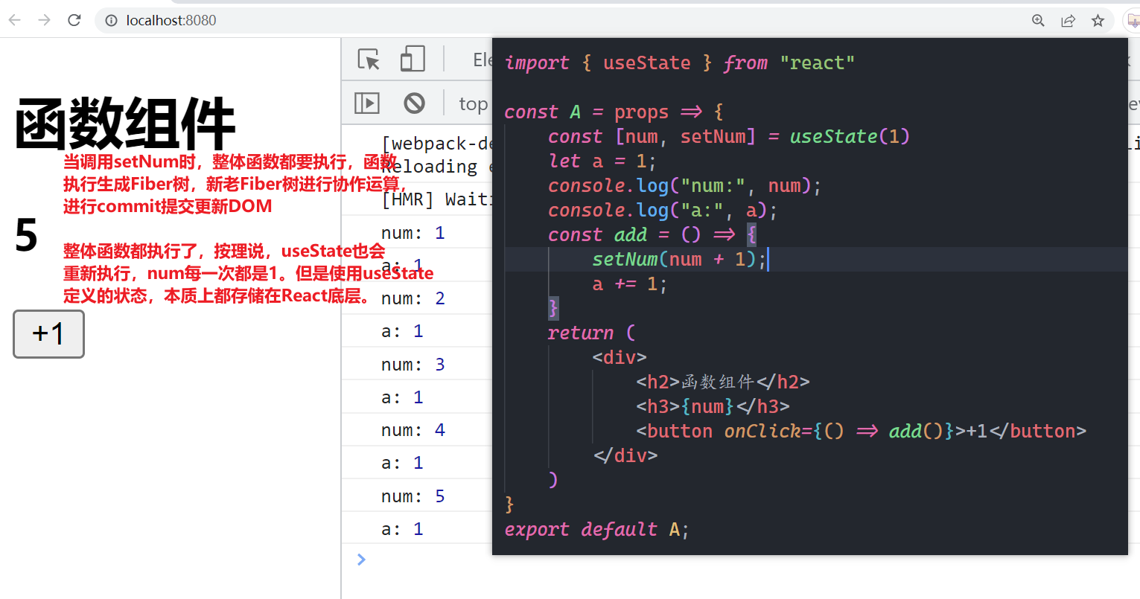Viewport: 1140px width, 599px height.
Task: Select the "num: 5" console log line
Action: tap(413, 496)
